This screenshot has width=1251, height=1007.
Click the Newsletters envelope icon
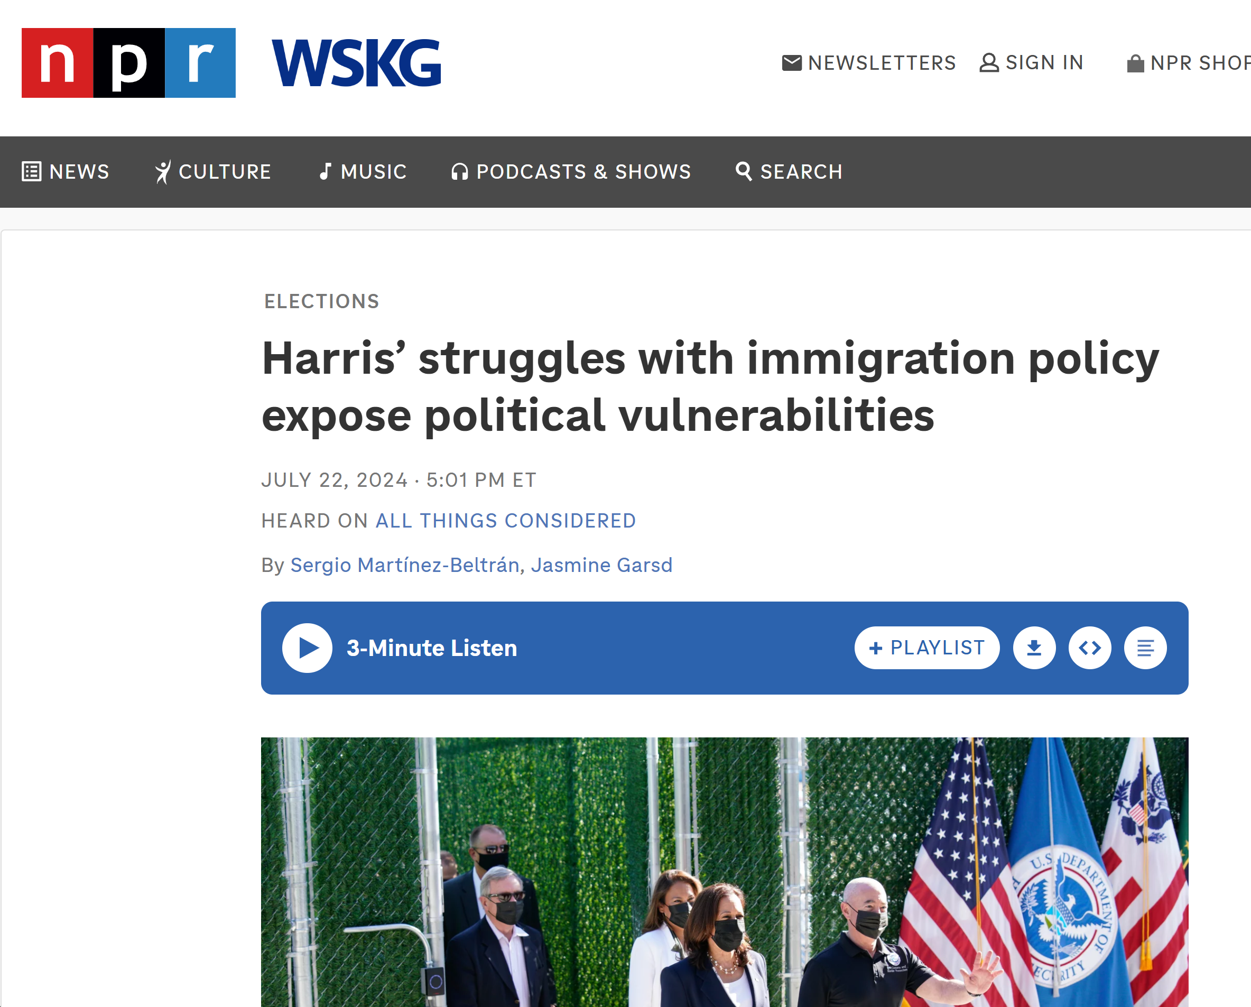click(791, 63)
